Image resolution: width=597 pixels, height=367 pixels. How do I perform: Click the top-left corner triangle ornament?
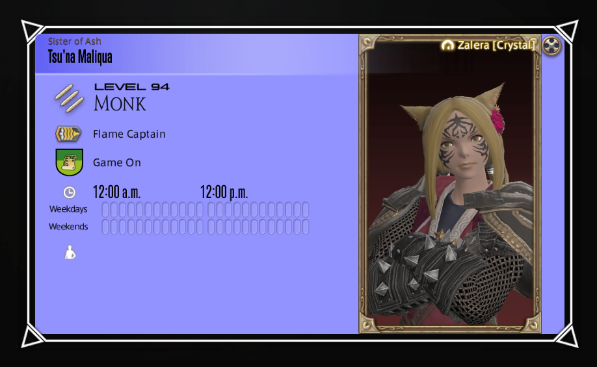coord(33,31)
